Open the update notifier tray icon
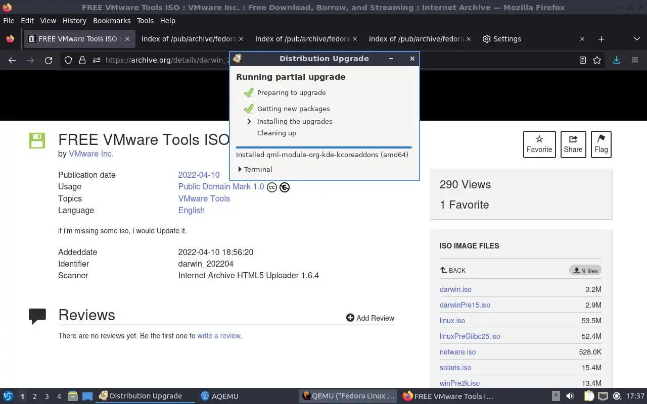Viewport: 647px width, 404px height. pos(617,396)
